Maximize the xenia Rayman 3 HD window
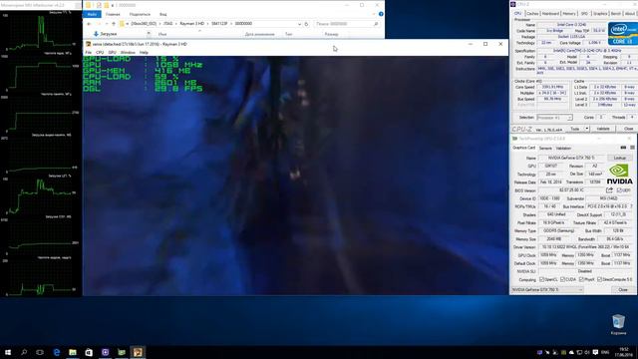 click(485, 44)
